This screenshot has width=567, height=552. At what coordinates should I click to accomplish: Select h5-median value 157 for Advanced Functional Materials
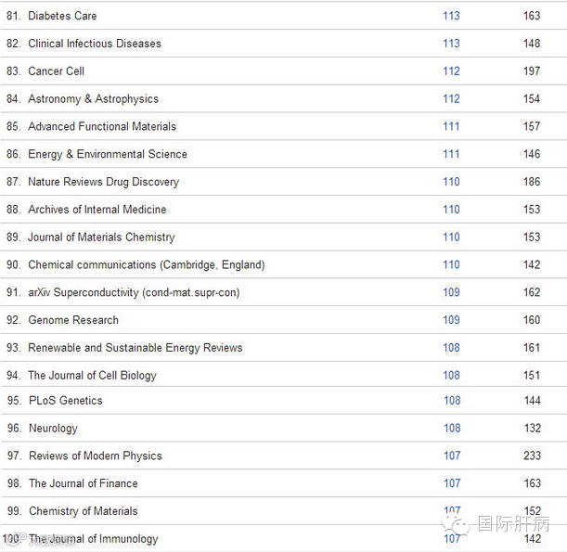click(532, 126)
